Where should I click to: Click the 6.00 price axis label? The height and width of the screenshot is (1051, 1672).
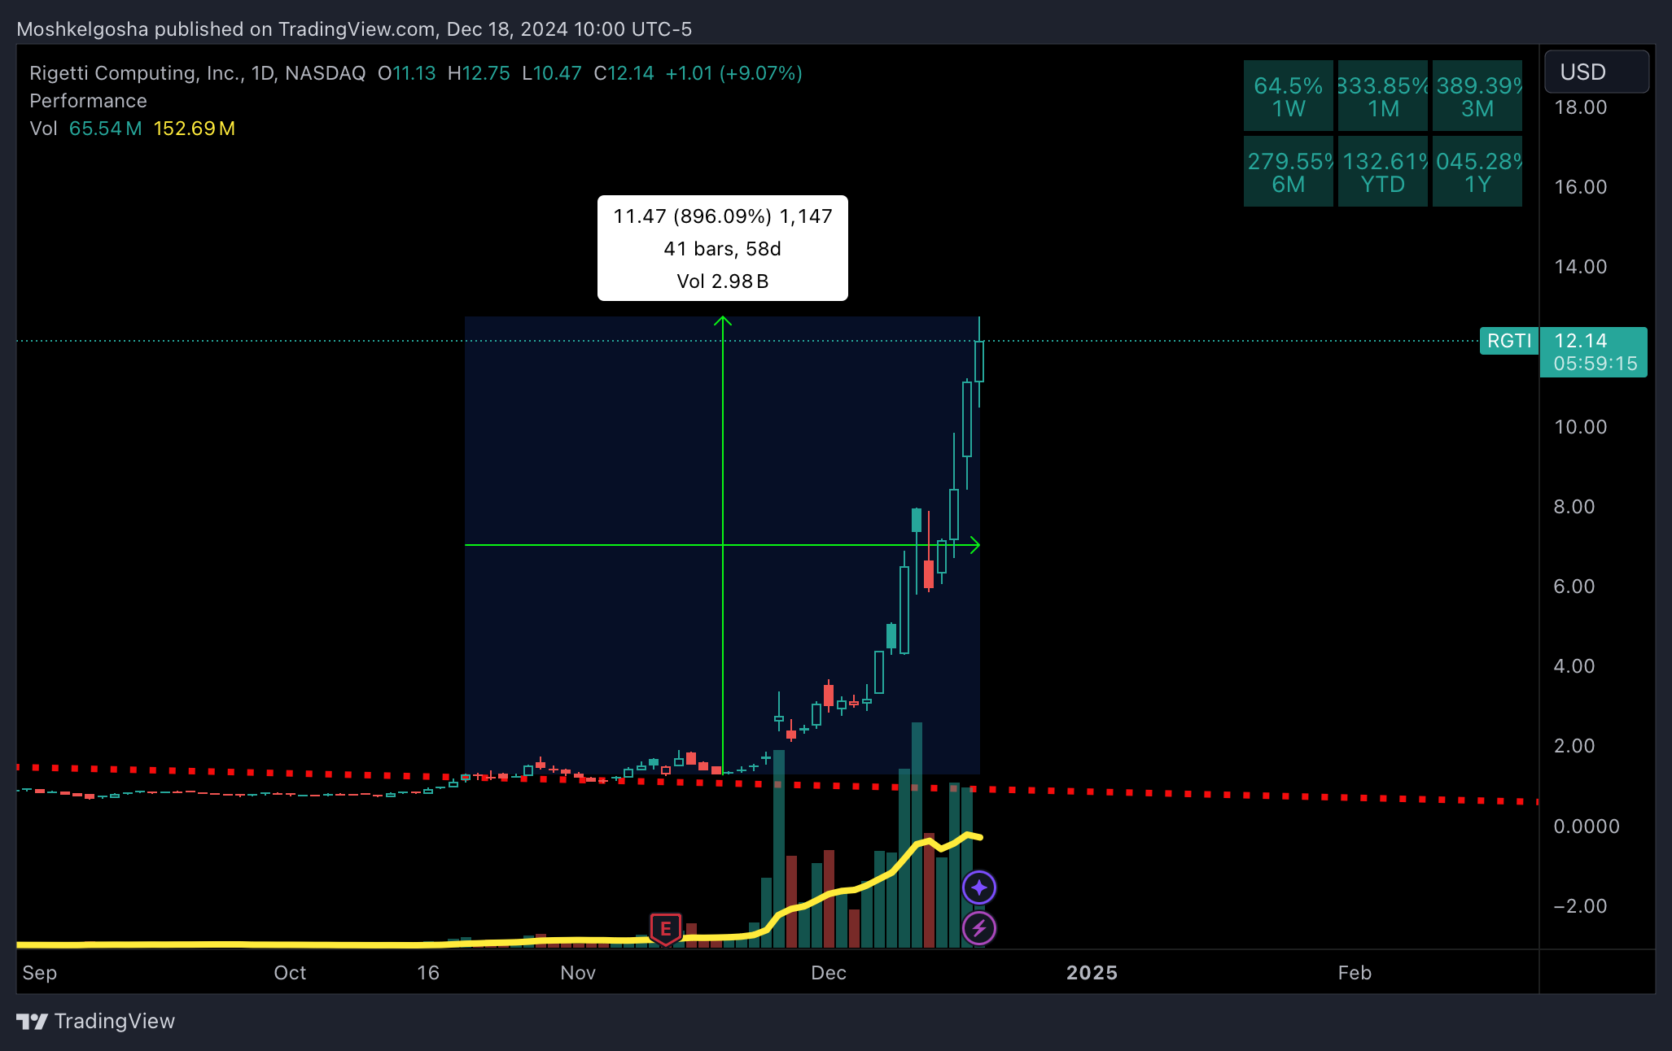[1574, 587]
